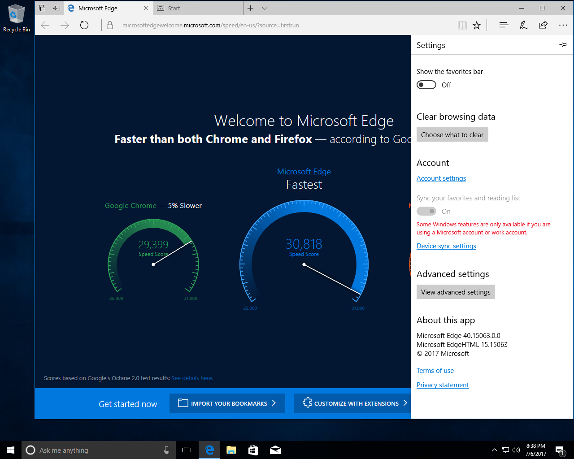Open Account settings link
The image size is (574, 459).
(x=441, y=178)
